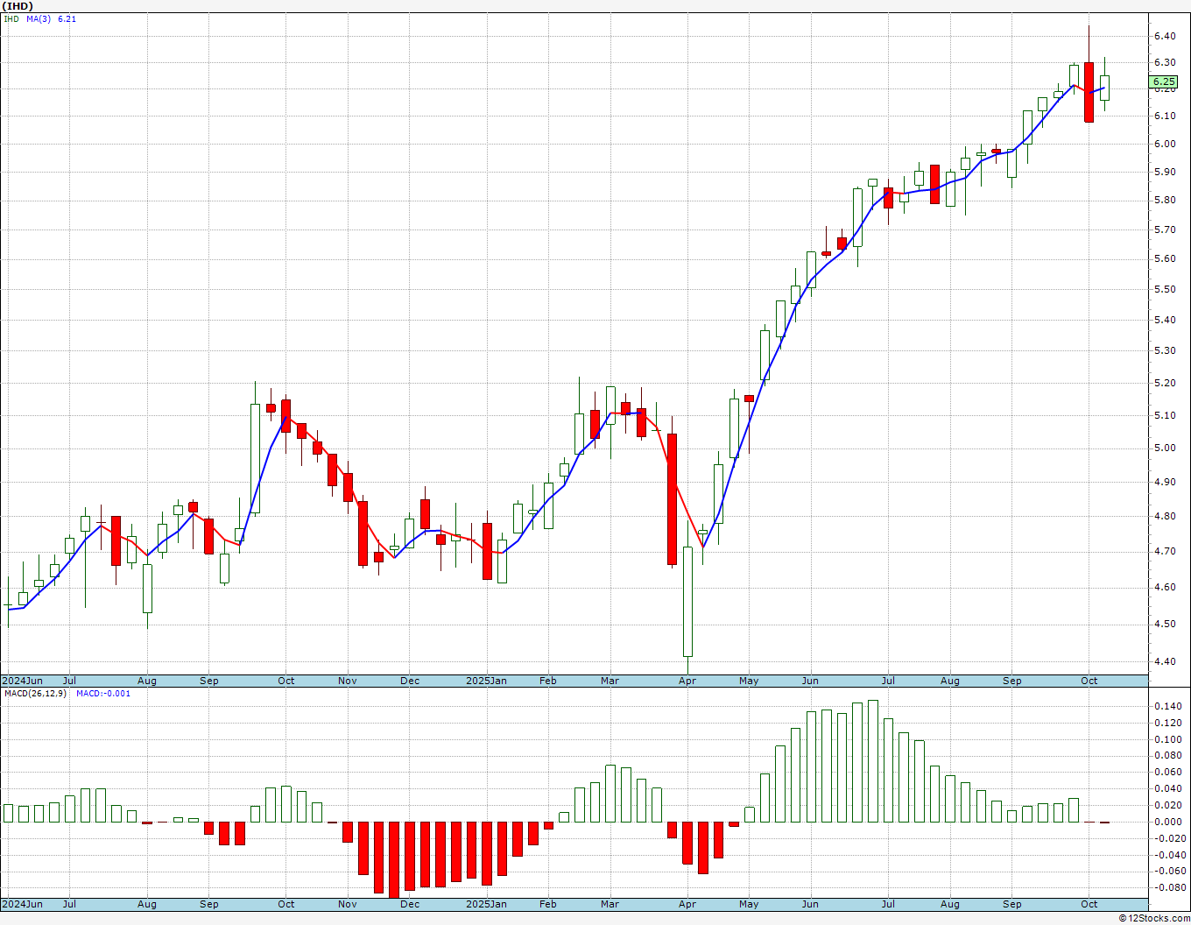Click the 5.00 price axis label

(1164, 448)
